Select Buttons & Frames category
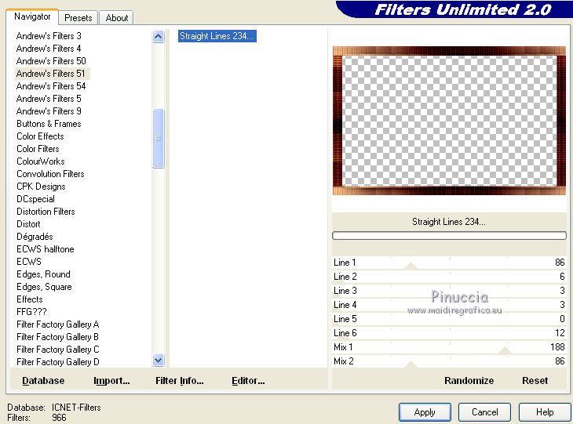This screenshot has width=573, height=424. point(49,124)
